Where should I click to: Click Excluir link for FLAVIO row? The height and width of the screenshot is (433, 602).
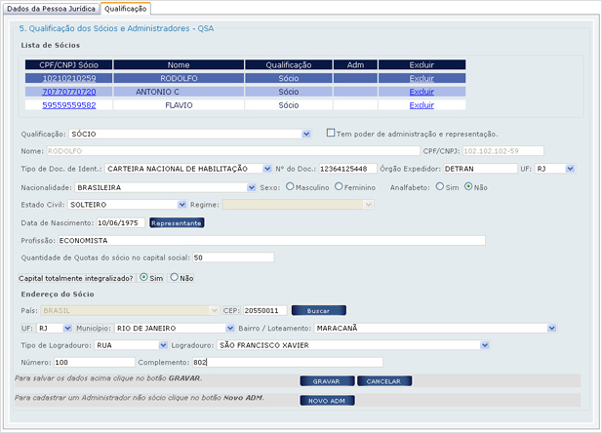pos(421,105)
